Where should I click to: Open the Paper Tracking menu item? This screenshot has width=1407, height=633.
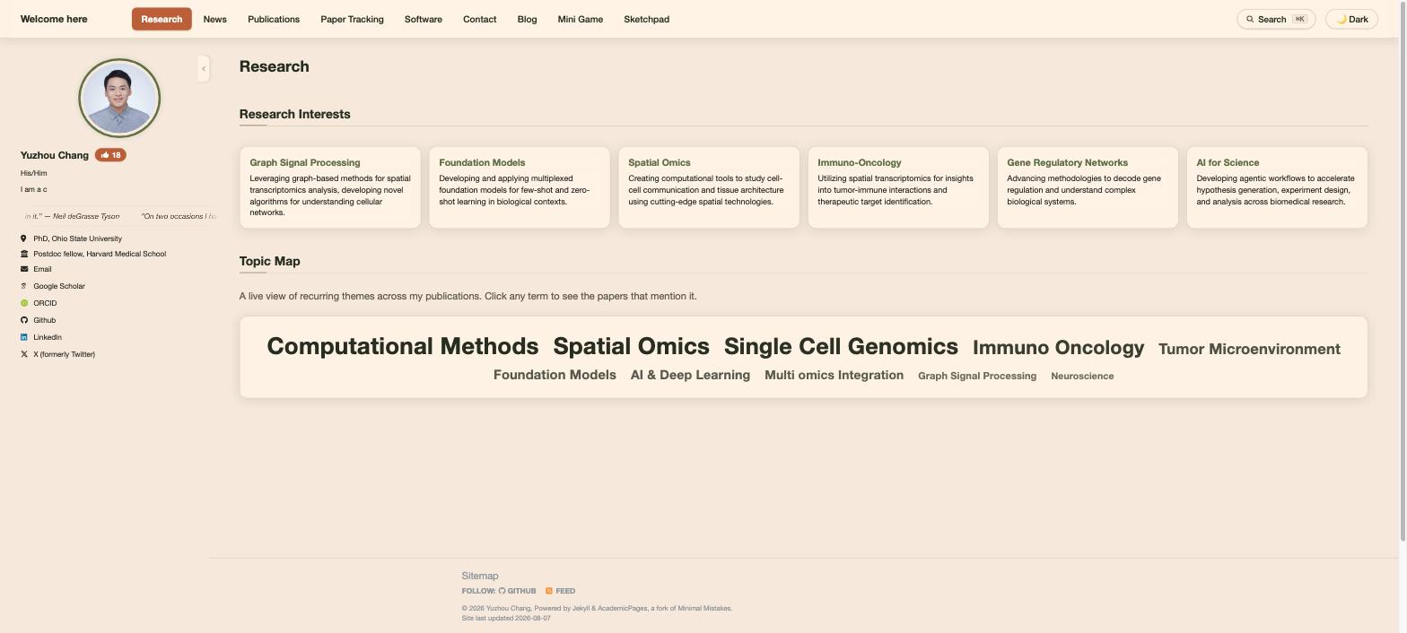coord(352,19)
